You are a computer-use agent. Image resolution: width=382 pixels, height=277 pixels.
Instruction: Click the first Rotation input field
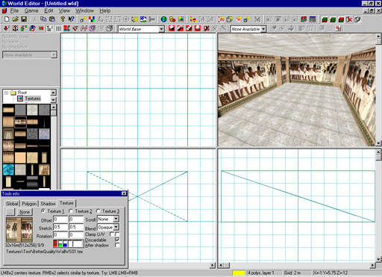[x=60, y=235]
